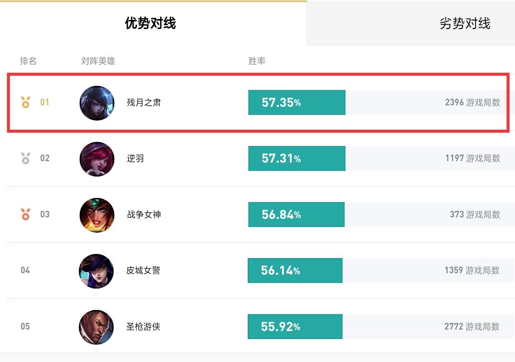Click the 圣枪游侠 champion portrait

pyautogui.click(x=96, y=327)
